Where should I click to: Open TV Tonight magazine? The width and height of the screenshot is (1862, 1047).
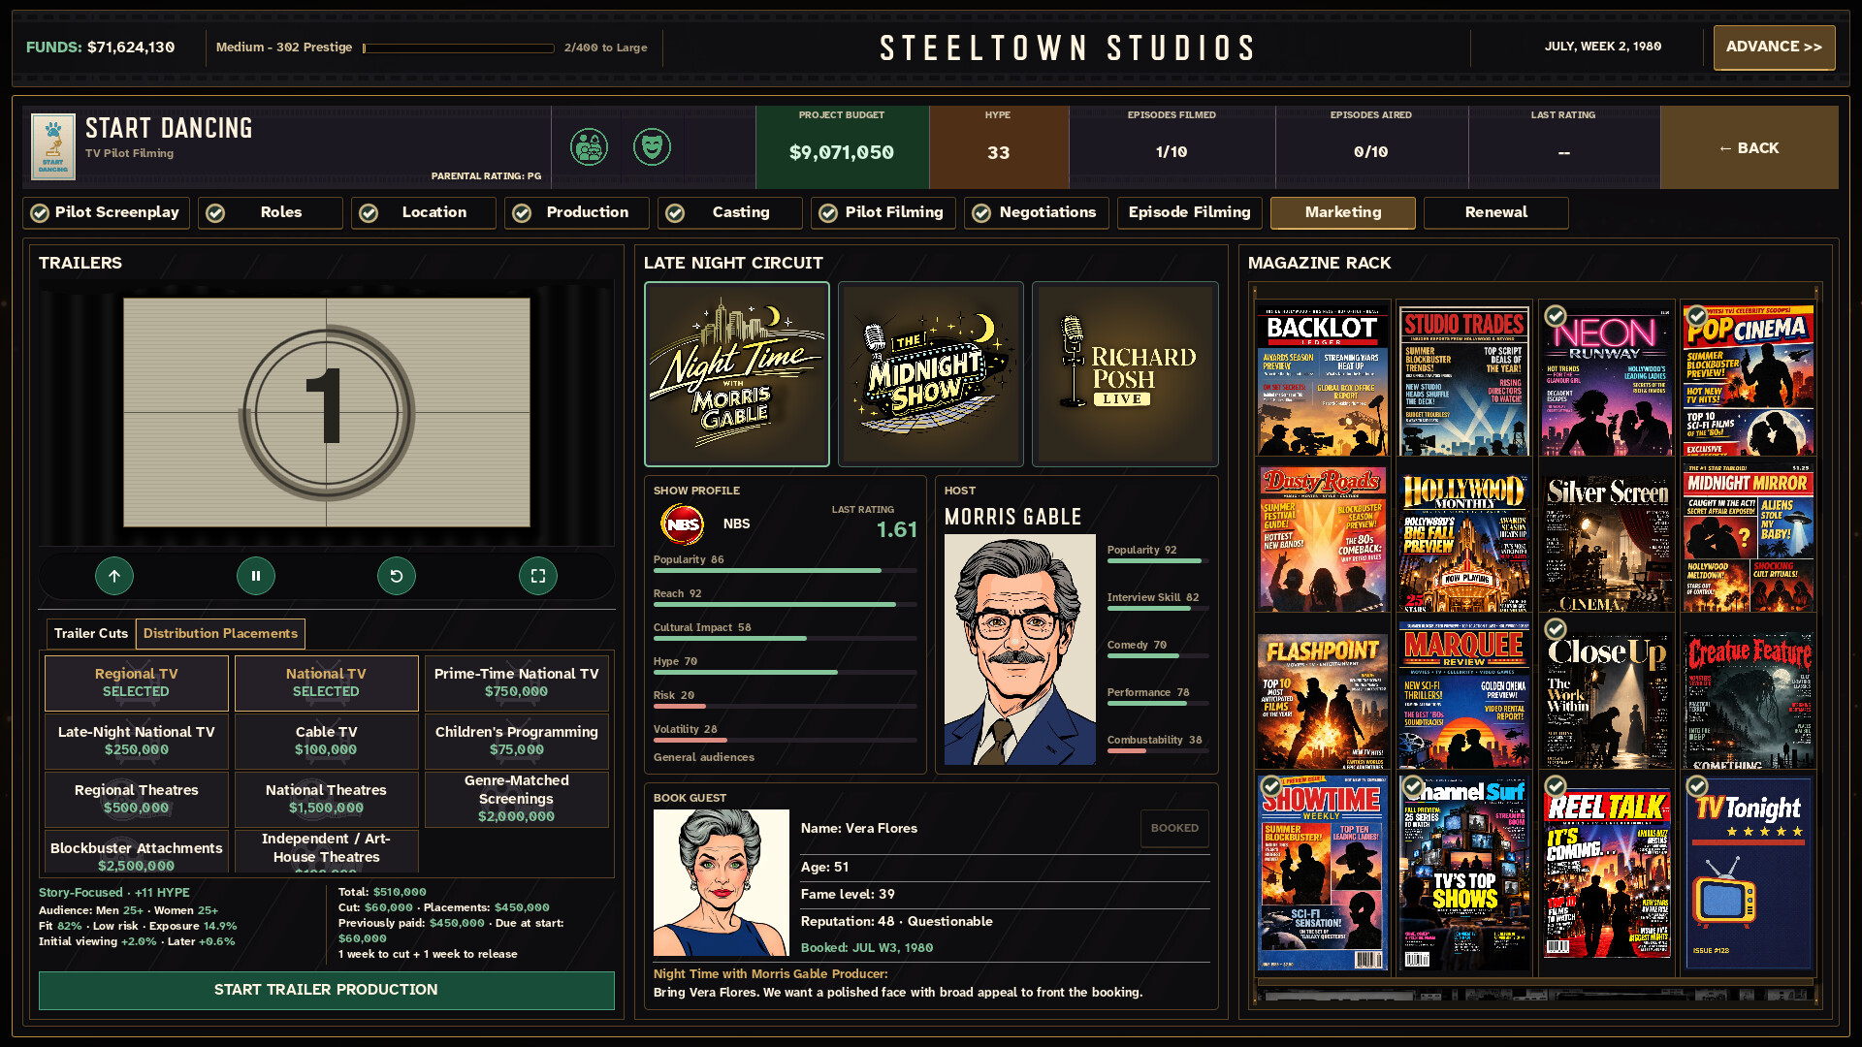(1749, 872)
